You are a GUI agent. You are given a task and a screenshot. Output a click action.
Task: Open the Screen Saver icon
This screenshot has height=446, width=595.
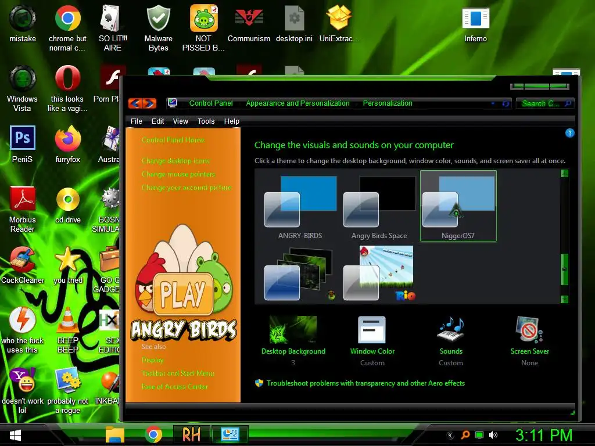pyautogui.click(x=529, y=330)
